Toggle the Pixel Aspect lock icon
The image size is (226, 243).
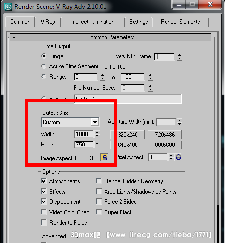[x=178, y=157]
